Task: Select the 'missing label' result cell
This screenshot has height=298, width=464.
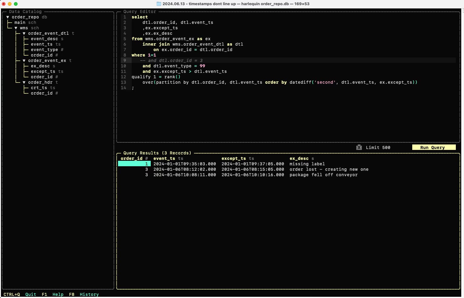Action: [x=307, y=164]
